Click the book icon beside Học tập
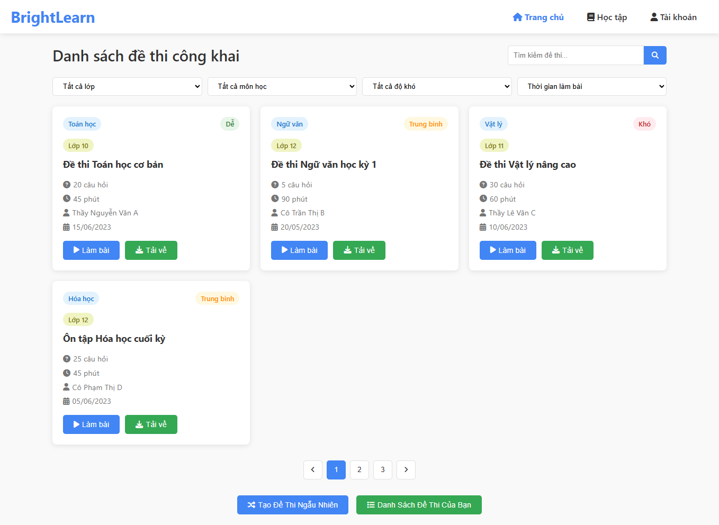This screenshot has height=525, width=719. [x=591, y=17]
